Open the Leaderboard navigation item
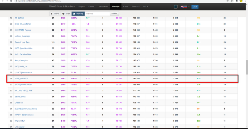248x129 pixels. tap(103, 6)
